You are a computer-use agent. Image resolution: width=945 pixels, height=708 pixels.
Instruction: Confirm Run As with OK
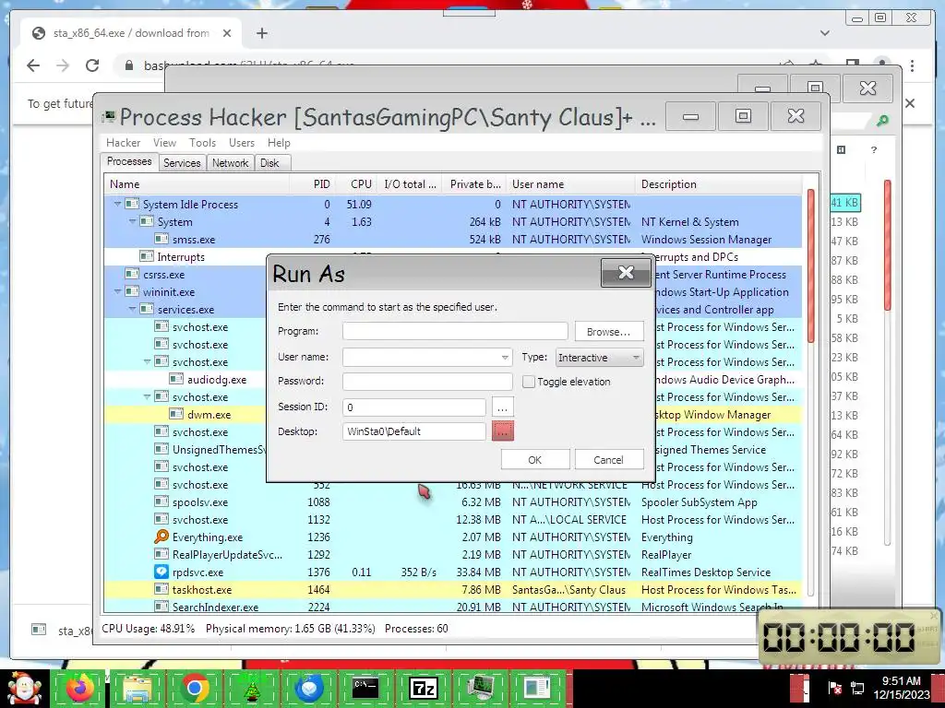coord(534,459)
